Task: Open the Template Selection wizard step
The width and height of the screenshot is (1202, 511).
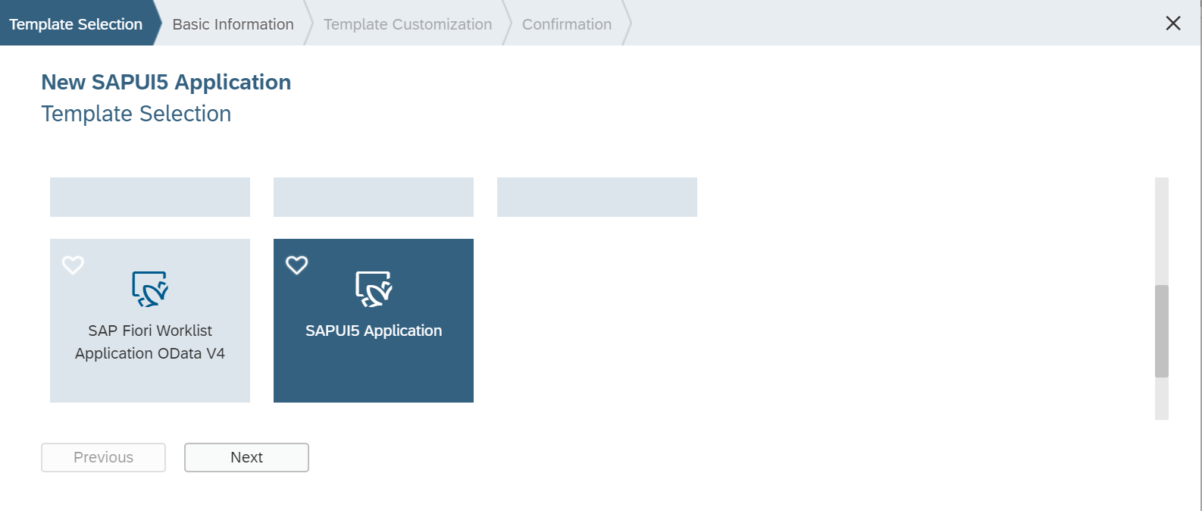Action: coord(76,24)
